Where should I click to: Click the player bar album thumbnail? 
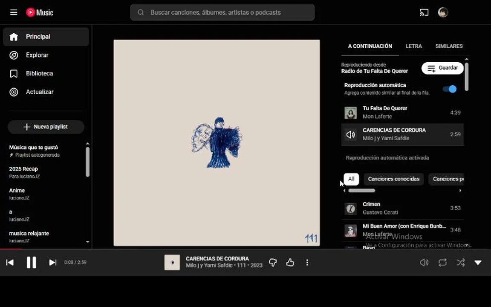[172, 262]
